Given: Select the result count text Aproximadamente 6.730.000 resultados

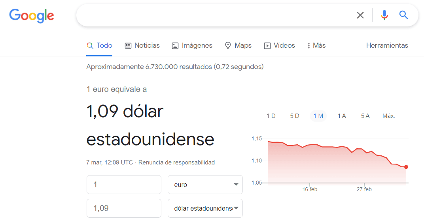Looking at the screenshot, I should (149, 67).
